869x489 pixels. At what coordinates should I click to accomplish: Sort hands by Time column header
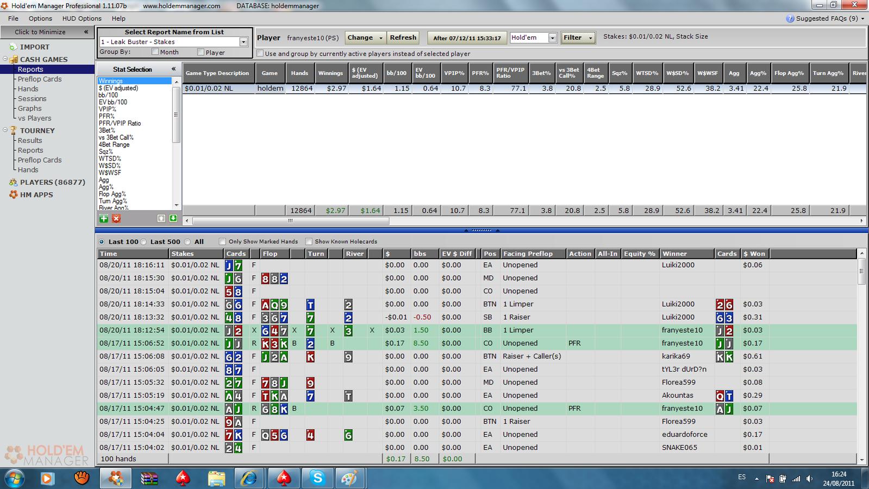[133, 253]
